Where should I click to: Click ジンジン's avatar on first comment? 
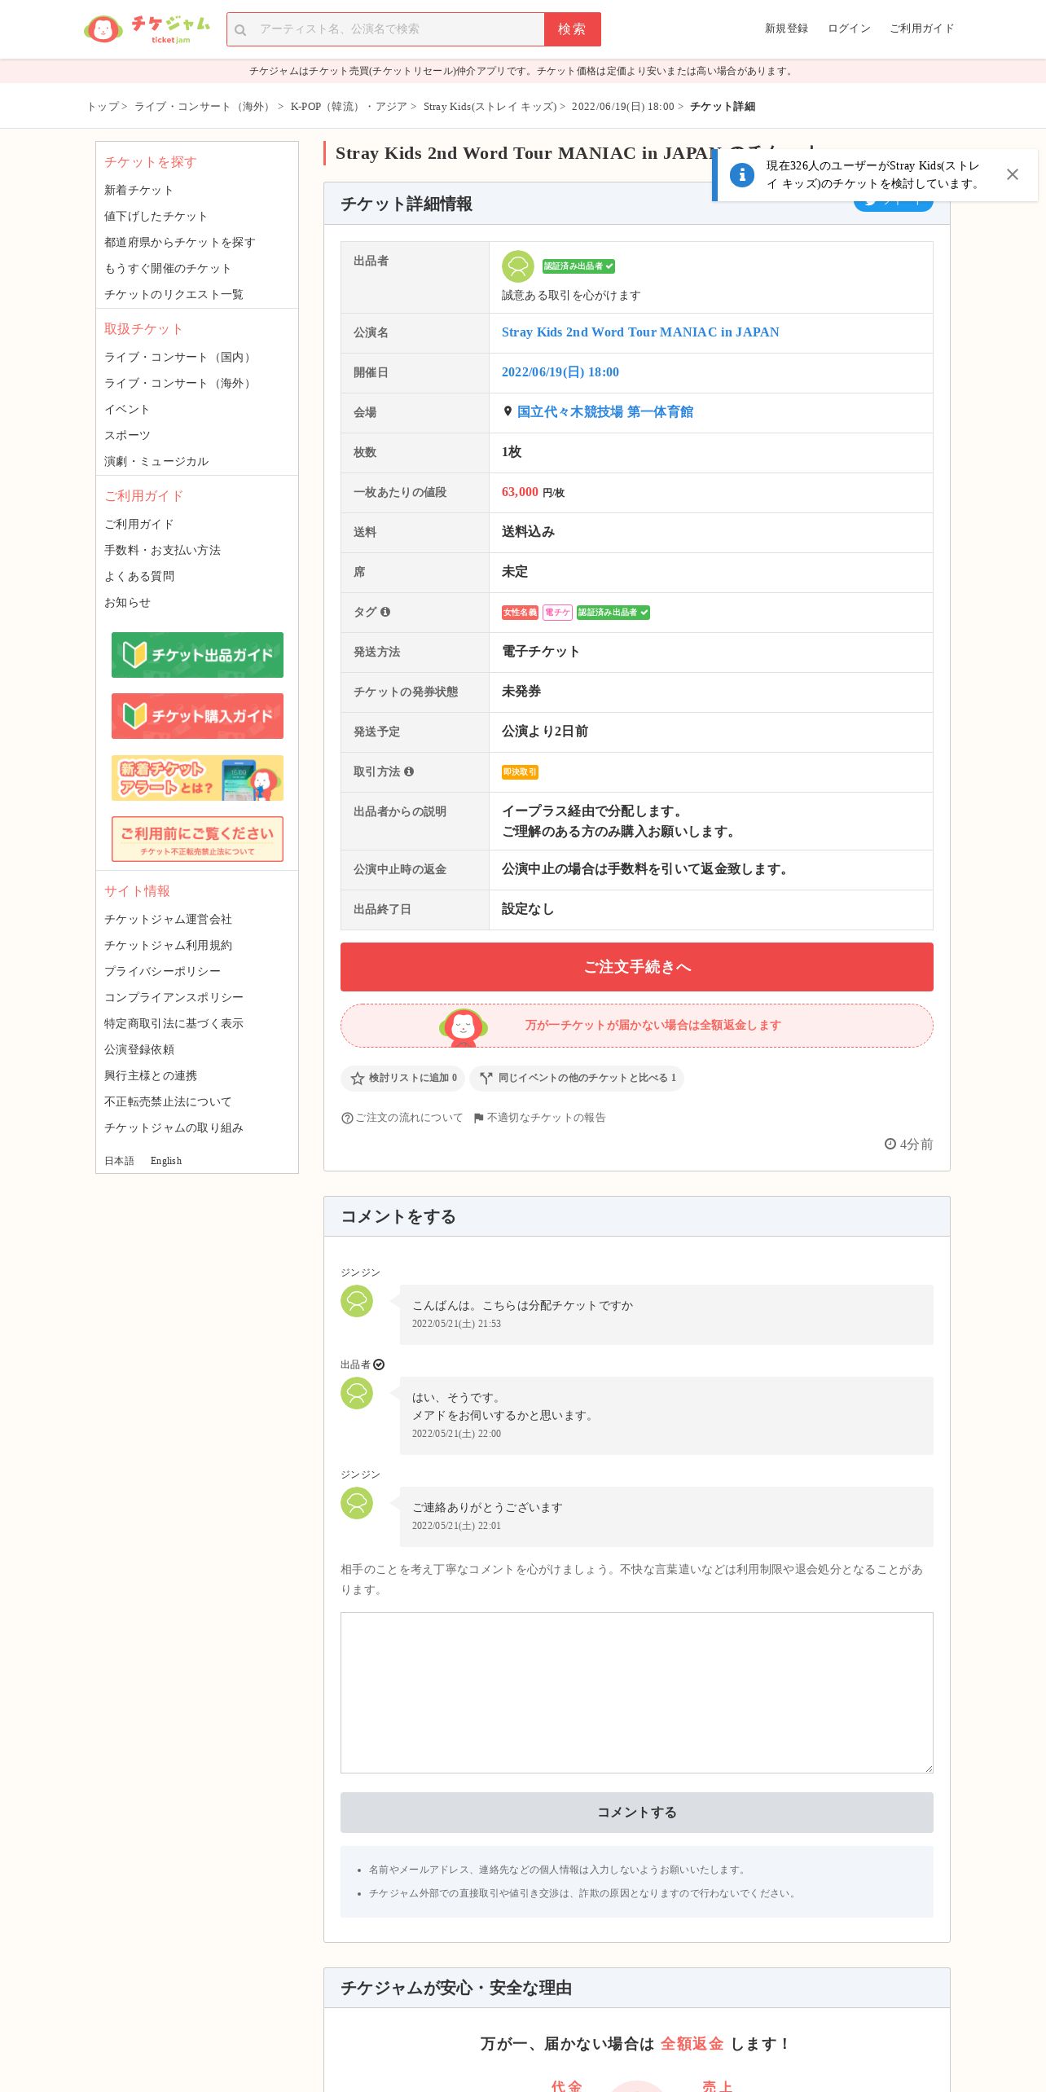pyautogui.click(x=357, y=1301)
